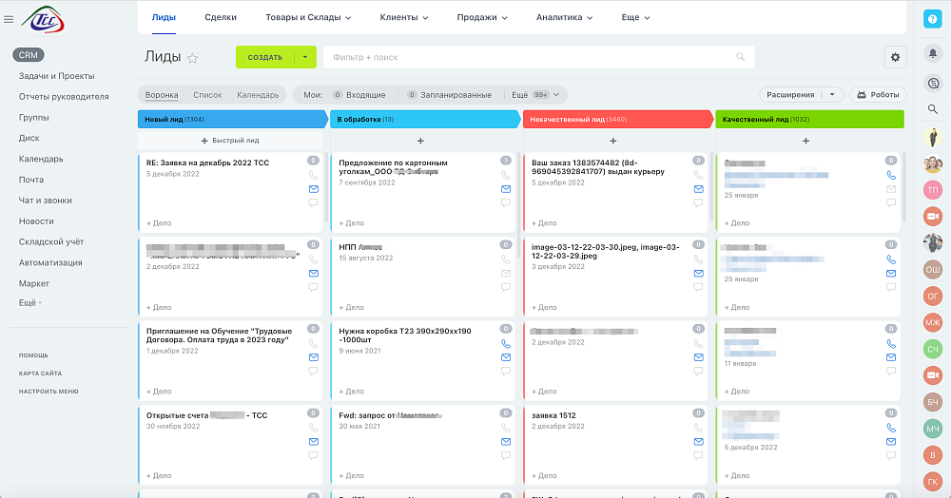This screenshot has height=498, width=951.
Task: Click Качественный лид green stage header
Action: point(809,120)
